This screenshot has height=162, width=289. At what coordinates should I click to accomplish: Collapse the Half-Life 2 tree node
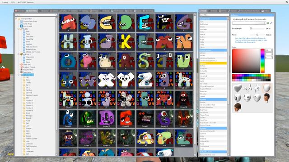point(19,54)
